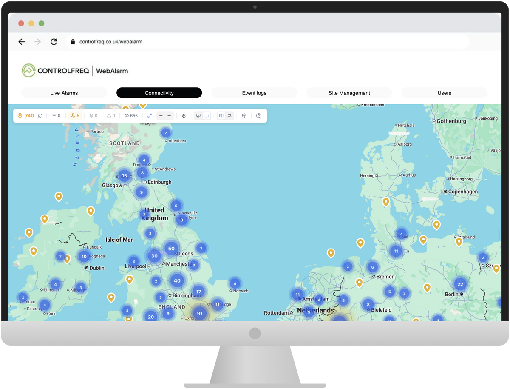Open the cluster of 40 above Birmingham

[x=177, y=280]
